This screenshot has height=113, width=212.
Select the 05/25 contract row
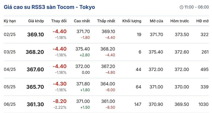[x=10, y=87]
